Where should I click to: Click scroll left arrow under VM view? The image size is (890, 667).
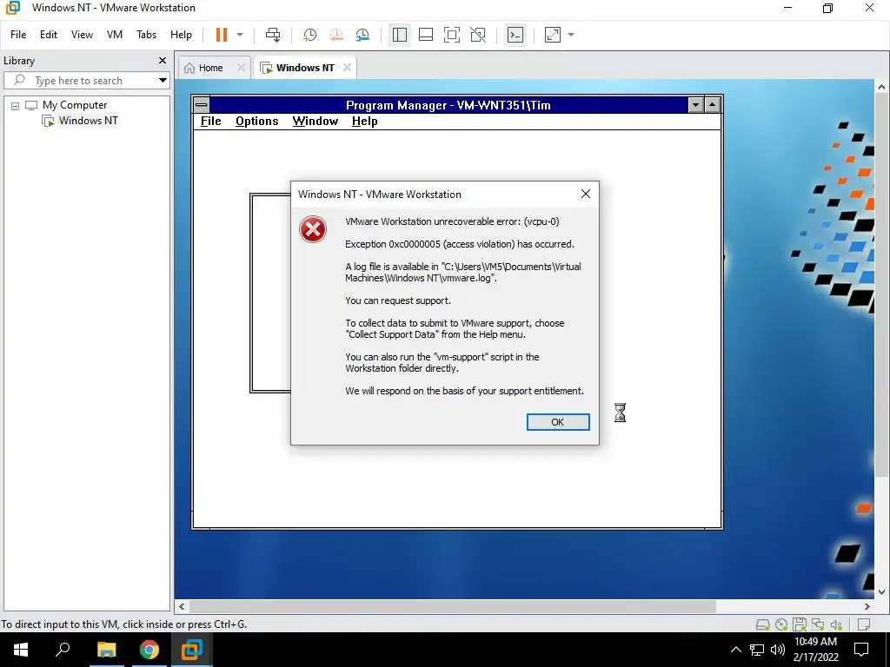click(x=182, y=606)
